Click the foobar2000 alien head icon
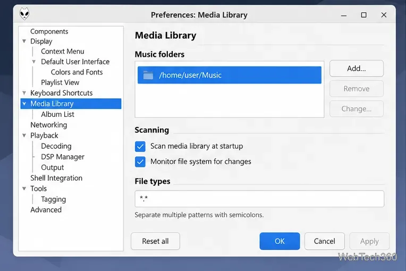Viewport: 406px width, 271px height. coord(24,14)
